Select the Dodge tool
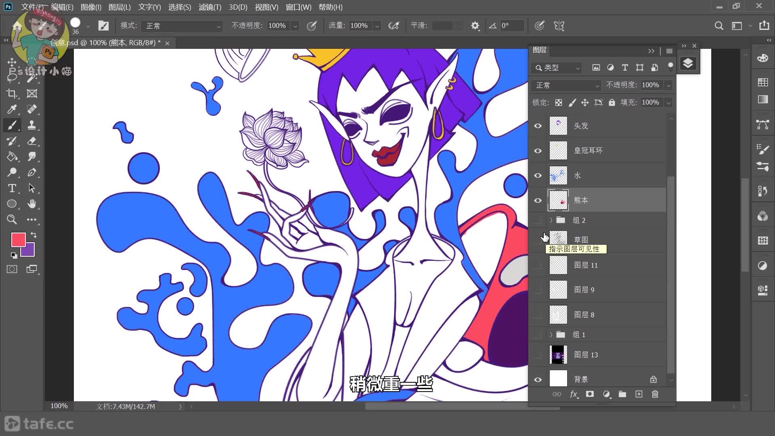This screenshot has height=436, width=775. pyautogui.click(x=12, y=172)
